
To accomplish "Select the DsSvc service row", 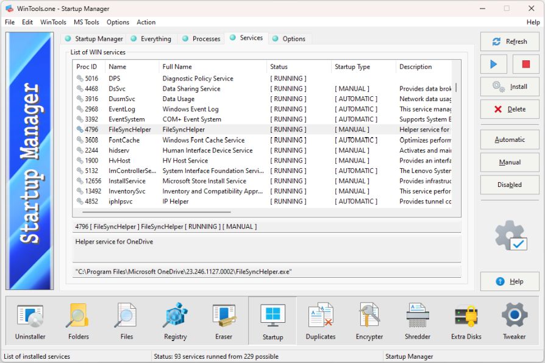I will tap(262, 88).
